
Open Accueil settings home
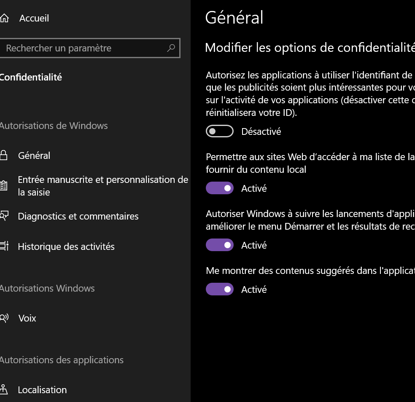[x=34, y=18]
